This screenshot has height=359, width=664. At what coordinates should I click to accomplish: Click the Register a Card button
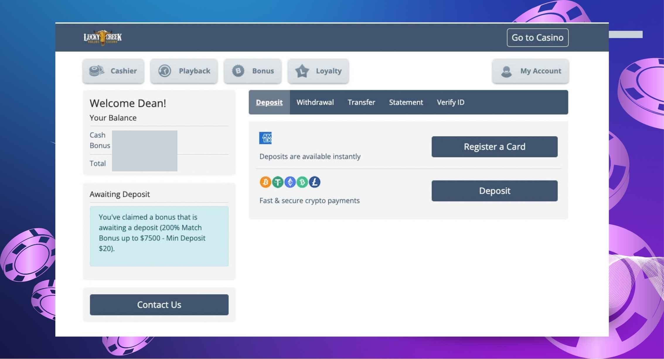point(495,147)
